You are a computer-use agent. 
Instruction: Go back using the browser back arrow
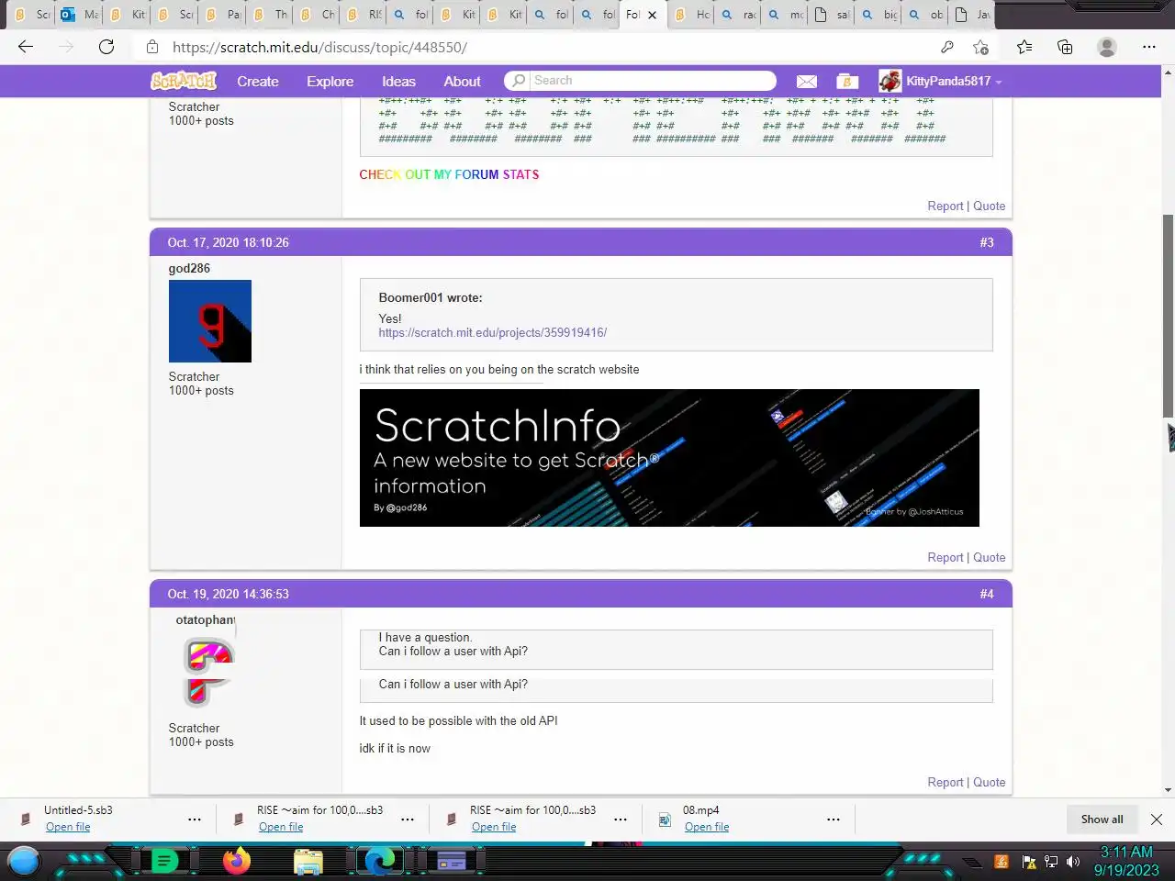click(x=26, y=47)
